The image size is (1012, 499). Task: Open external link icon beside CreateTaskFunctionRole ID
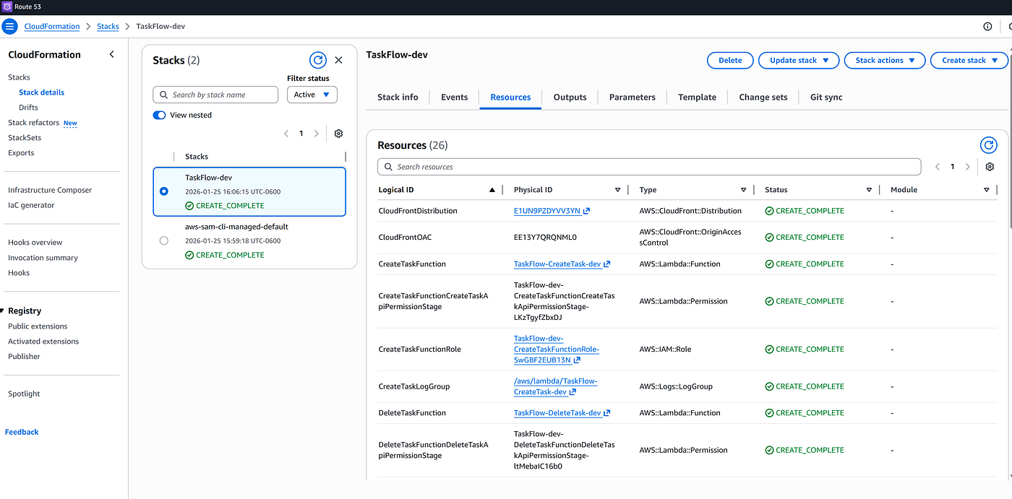pyautogui.click(x=578, y=360)
